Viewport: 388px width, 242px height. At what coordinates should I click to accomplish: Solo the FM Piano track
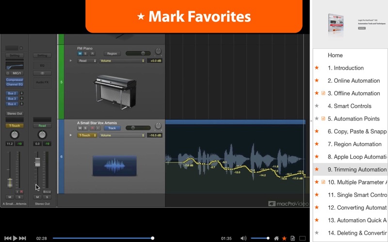(x=85, y=53)
